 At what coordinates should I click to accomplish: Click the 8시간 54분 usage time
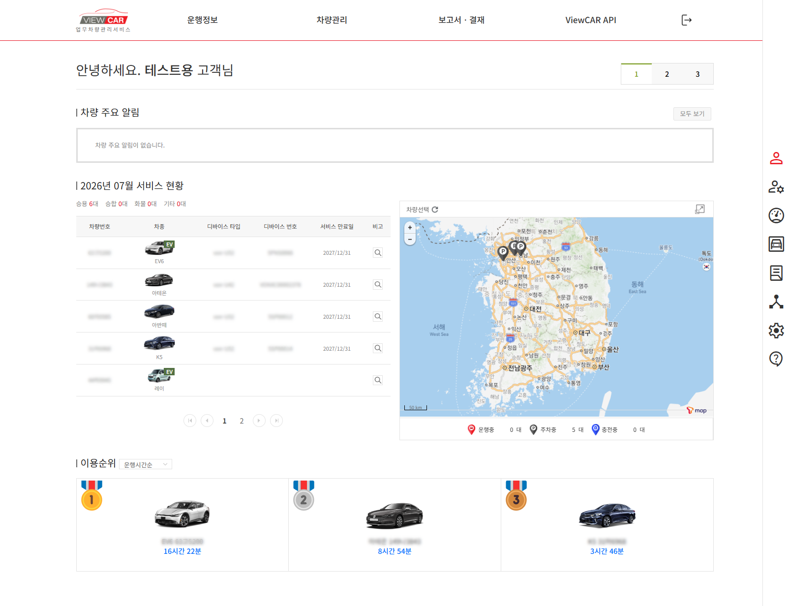pos(394,551)
